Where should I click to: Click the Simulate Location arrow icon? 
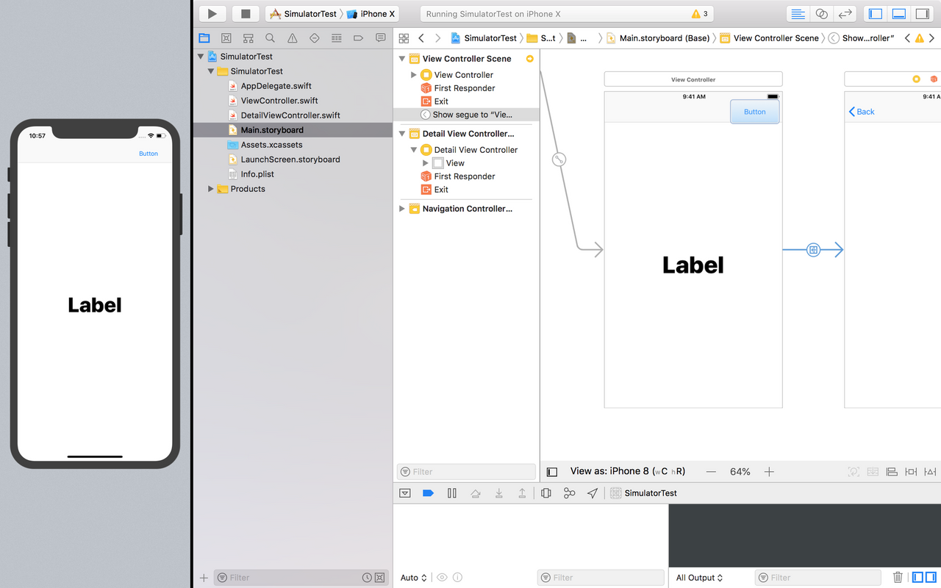click(593, 493)
